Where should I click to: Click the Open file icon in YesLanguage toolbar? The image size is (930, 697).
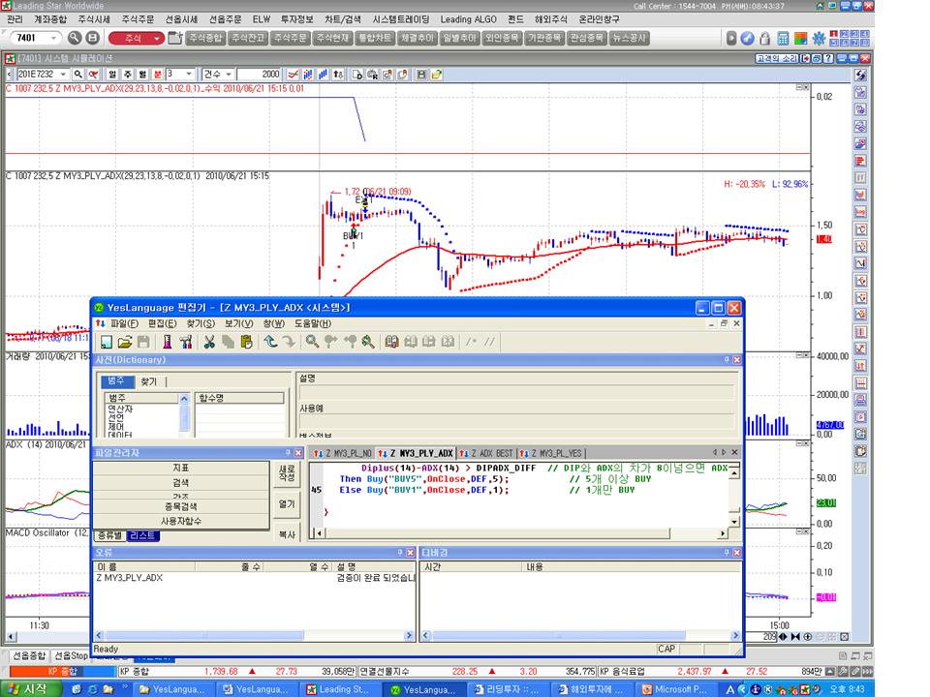(x=125, y=341)
